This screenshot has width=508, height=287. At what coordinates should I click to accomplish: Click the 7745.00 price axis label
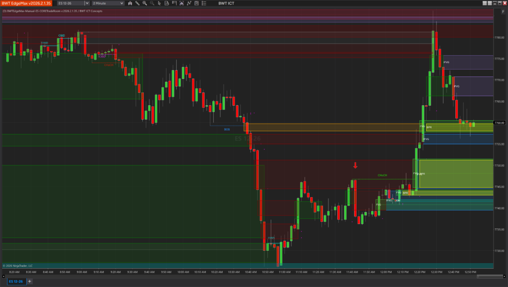click(499, 187)
